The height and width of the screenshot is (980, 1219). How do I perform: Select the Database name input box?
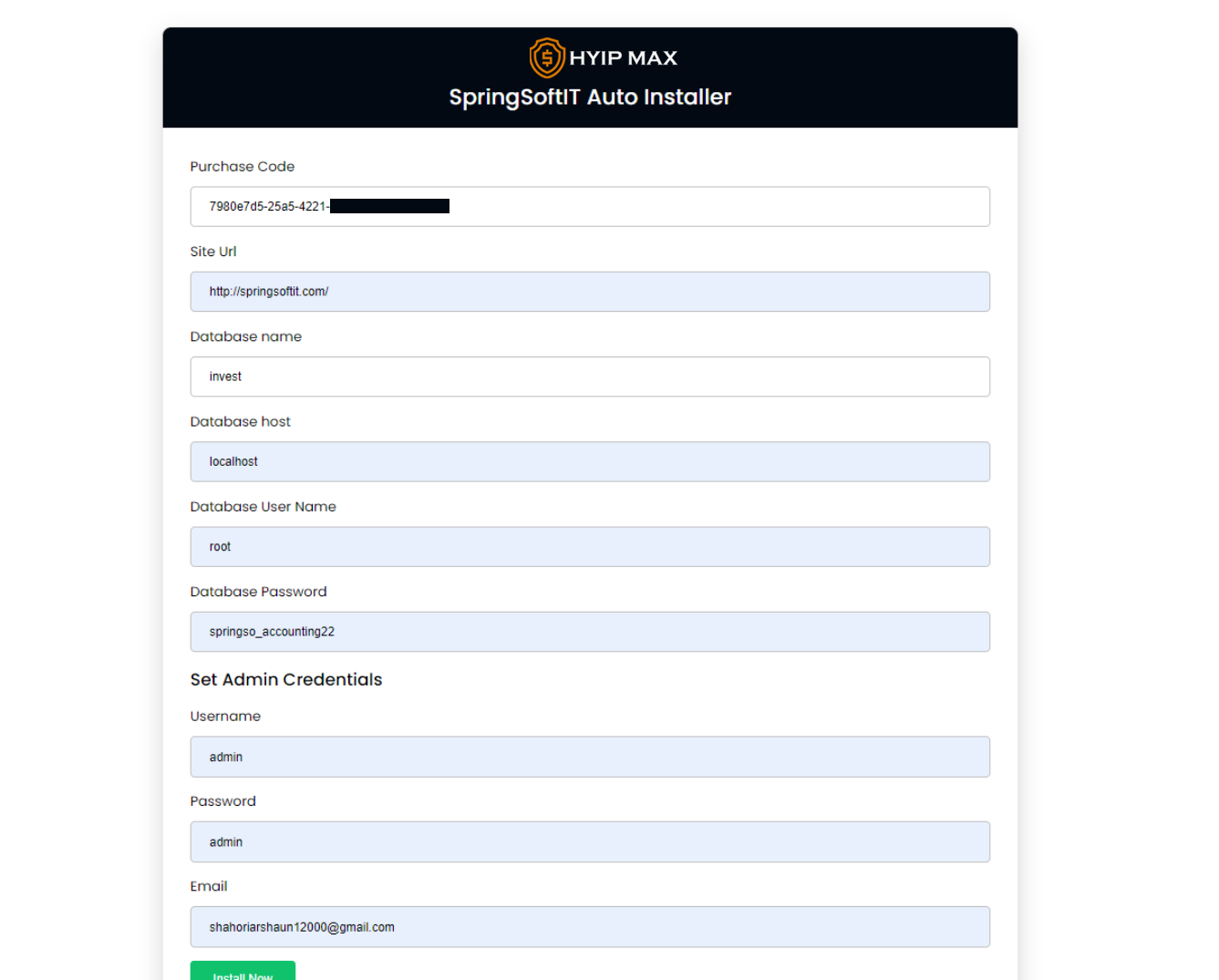590,377
